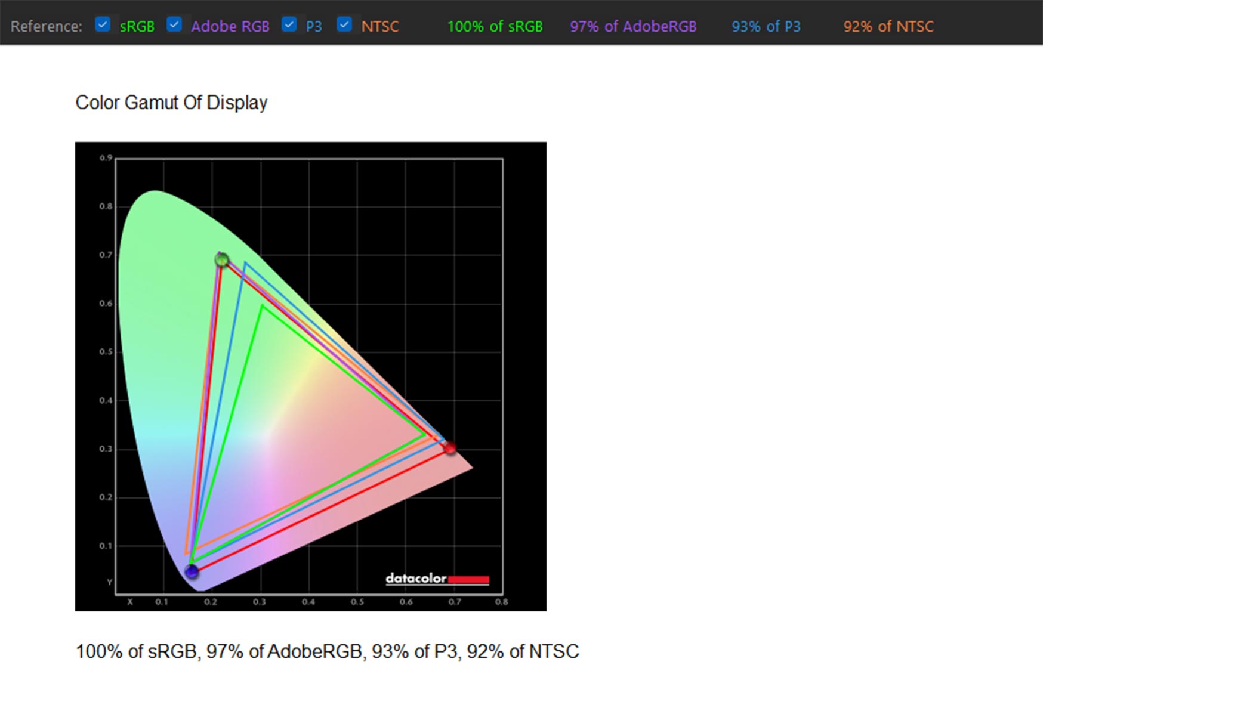The width and height of the screenshot is (1253, 705).
Task: Click the orange NTSC label
Action: click(x=380, y=27)
